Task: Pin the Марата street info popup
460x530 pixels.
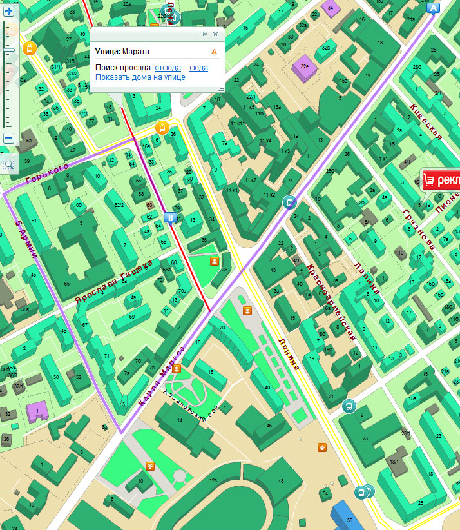Action: pos(204,34)
